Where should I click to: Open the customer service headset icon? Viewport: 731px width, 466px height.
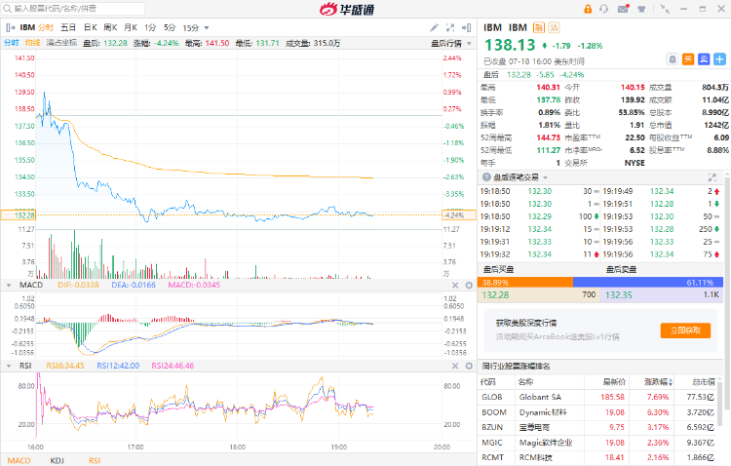pos(604,9)
